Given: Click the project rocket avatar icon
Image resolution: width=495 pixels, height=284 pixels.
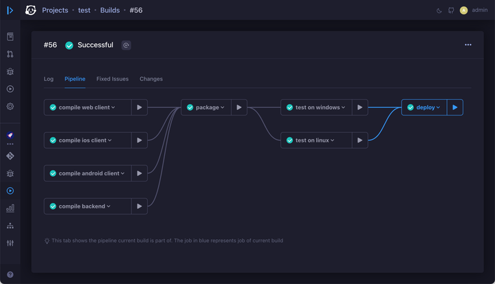Looking at the screenshot, I should tap(10, 135).
